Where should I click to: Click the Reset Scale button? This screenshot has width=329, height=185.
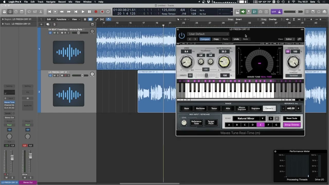coord(292,118)
